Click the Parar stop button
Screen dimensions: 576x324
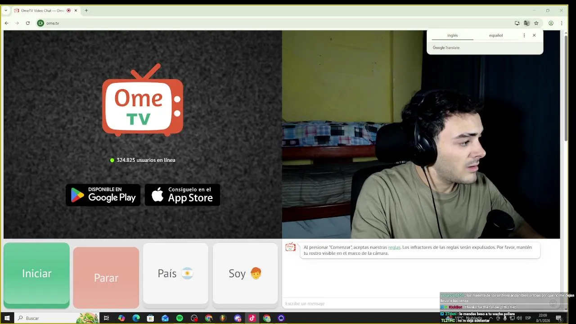[x=106, y=278]
